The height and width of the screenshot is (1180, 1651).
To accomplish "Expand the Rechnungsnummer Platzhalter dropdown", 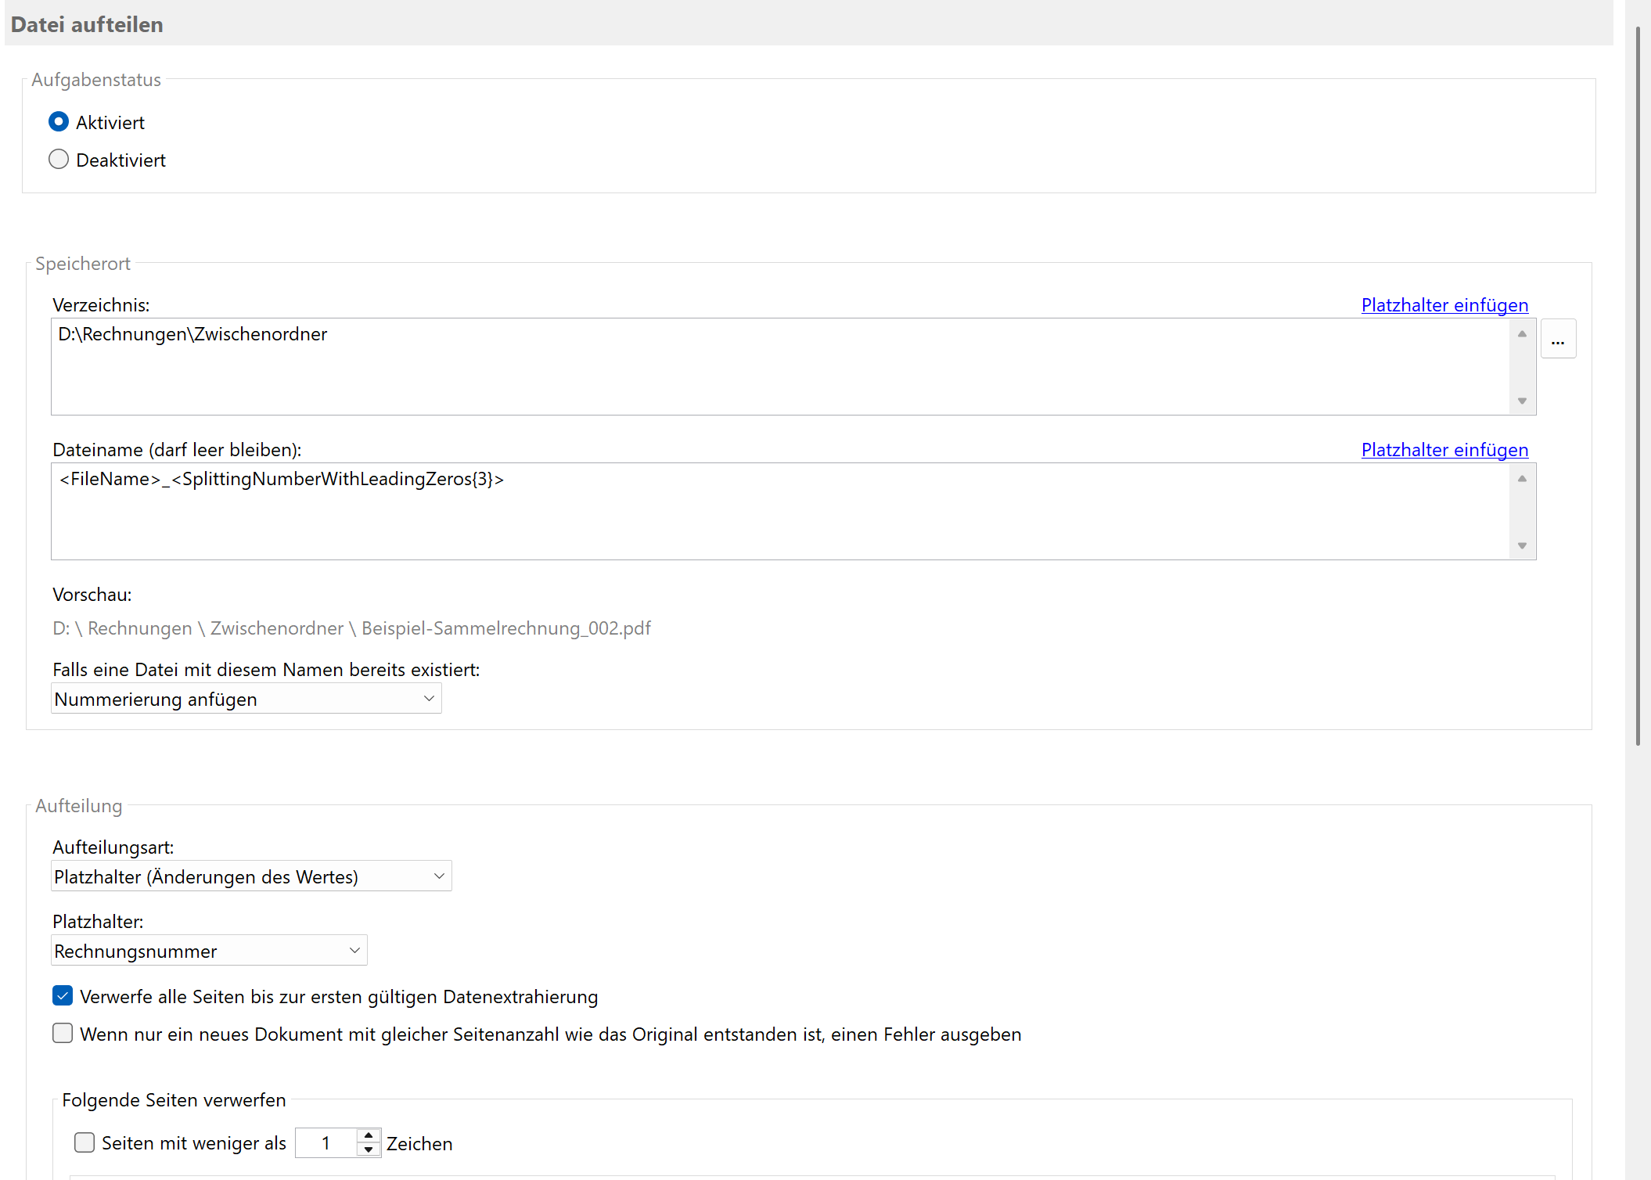I will pos(208,951).
